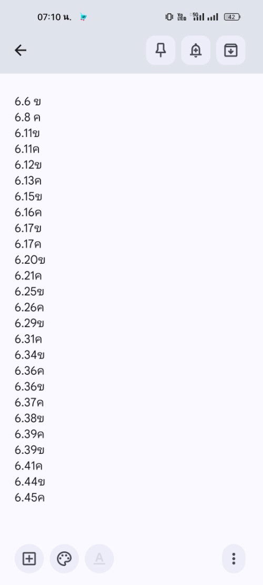Open the add attachment plus box
263x585 pixels.
[x=29, y=559]
